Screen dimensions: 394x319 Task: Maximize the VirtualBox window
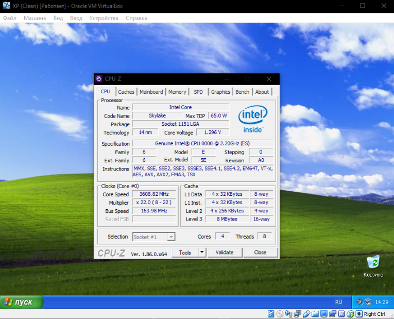(363, 6)
